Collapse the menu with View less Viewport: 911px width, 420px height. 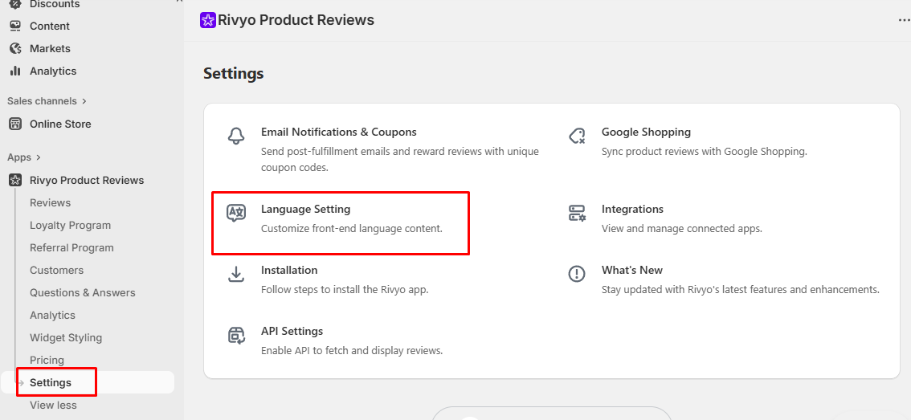[x=53, y=405]
